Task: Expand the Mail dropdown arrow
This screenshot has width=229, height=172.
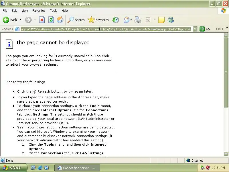Action: (131, 20)
